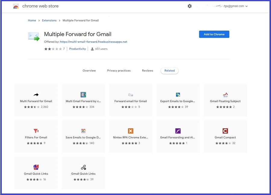Go to the Home breadcrumb
271x195 pixels.
pos(32,20)
